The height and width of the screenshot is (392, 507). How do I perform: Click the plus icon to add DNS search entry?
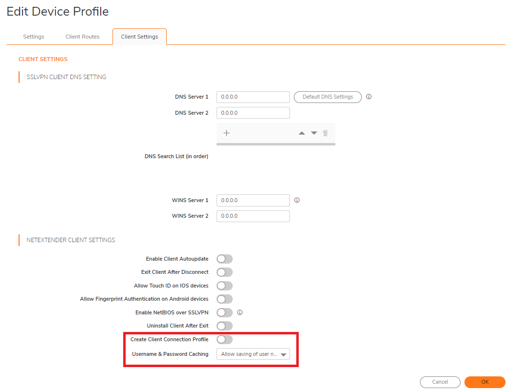coord(226,133)
